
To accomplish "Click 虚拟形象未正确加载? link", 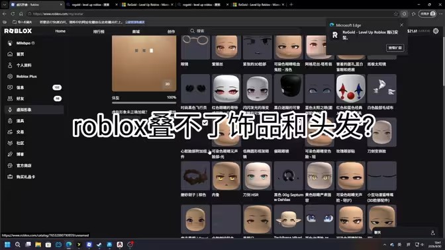I will pos(129,112).
